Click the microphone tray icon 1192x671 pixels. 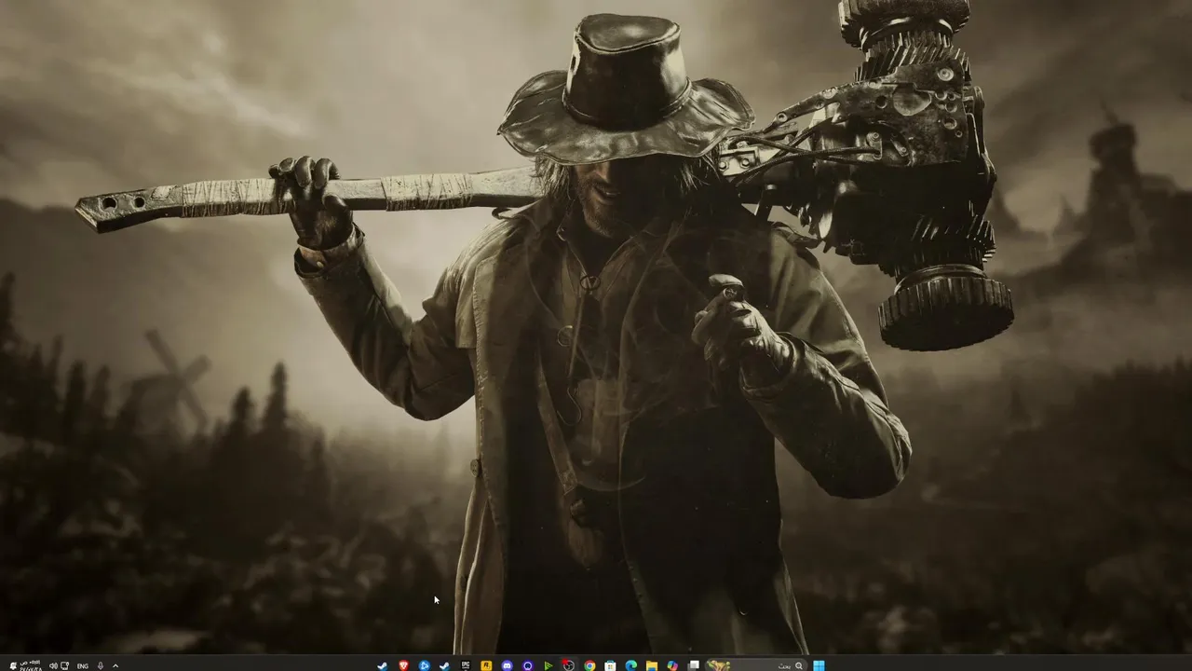click(101, 665)
